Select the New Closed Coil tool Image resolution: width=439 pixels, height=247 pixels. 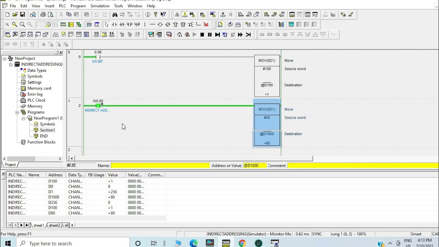(x=168, y=24)
